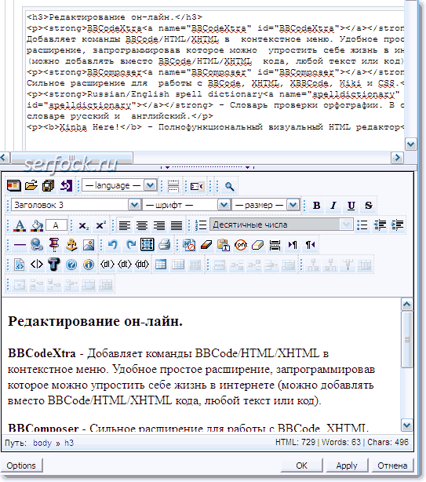Click the about info icon
Viewport: 426px width, 482px height.
(x=89, y=265)
